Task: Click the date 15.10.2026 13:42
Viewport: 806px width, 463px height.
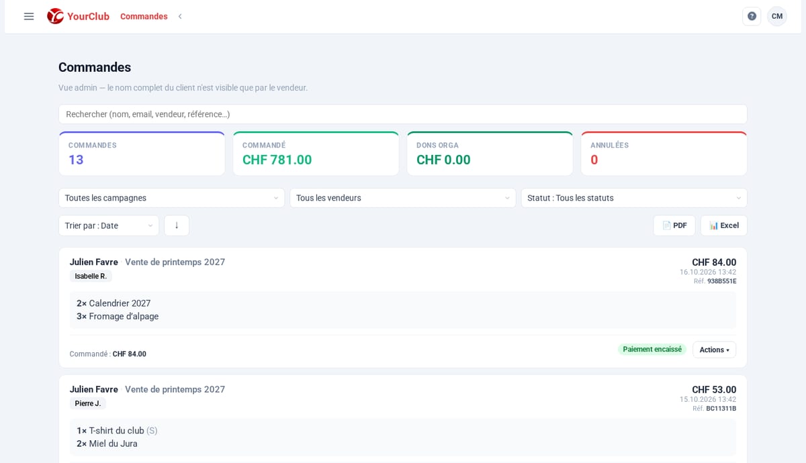Action: [708, 400]
